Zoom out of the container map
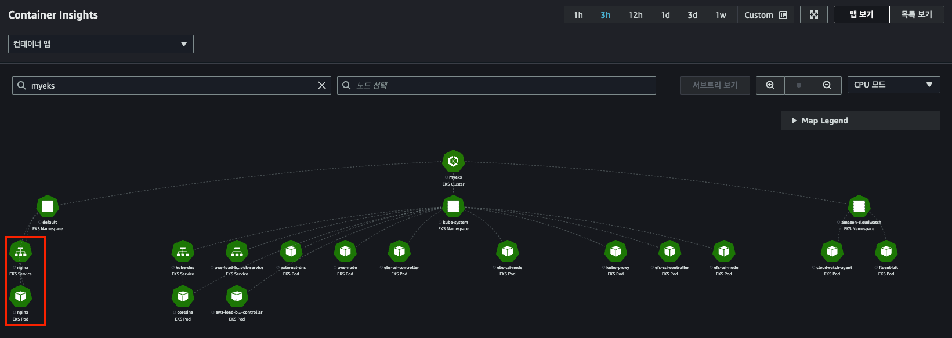 point(827,85)
